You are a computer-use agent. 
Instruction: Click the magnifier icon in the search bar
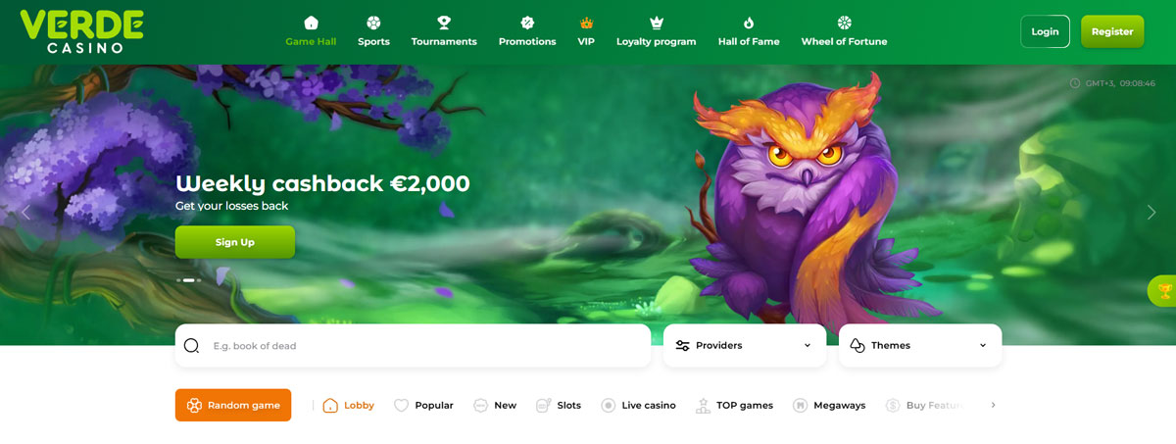[x=191, y=346]
